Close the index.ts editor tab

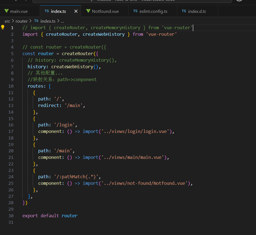tap(76, 11)
